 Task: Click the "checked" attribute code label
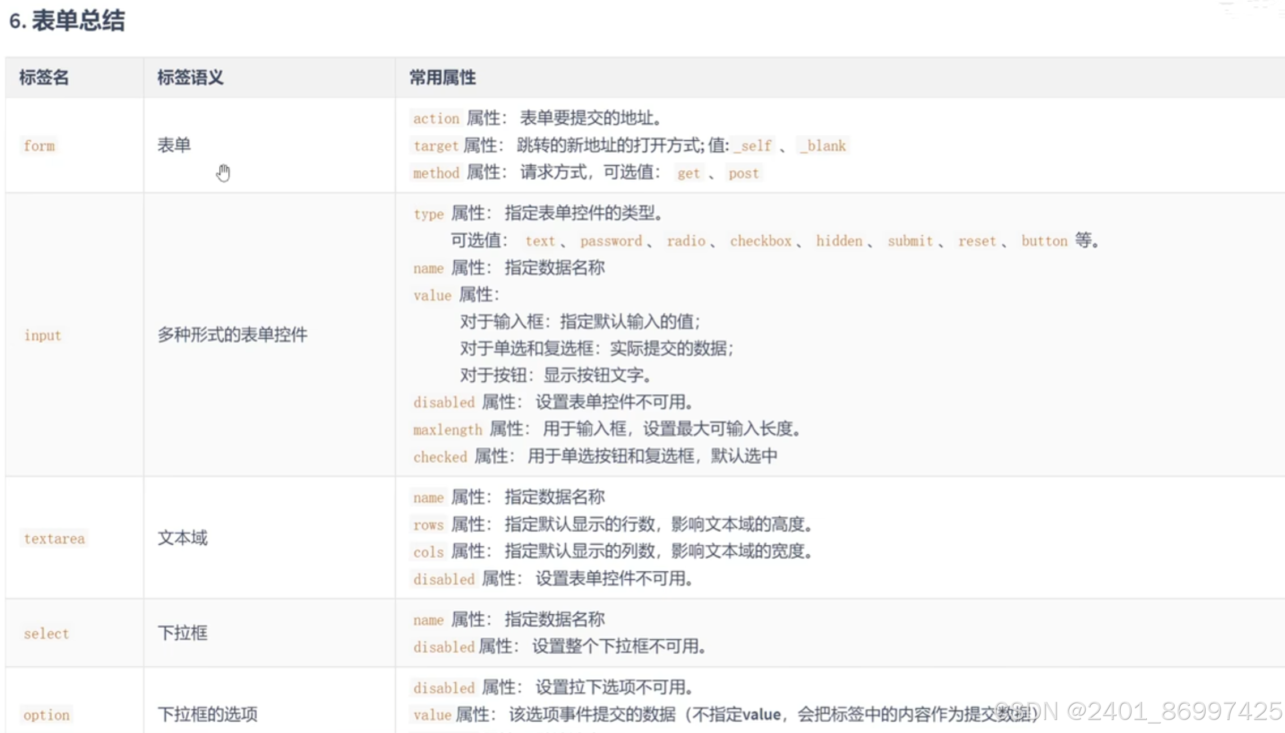pos(440,457)
